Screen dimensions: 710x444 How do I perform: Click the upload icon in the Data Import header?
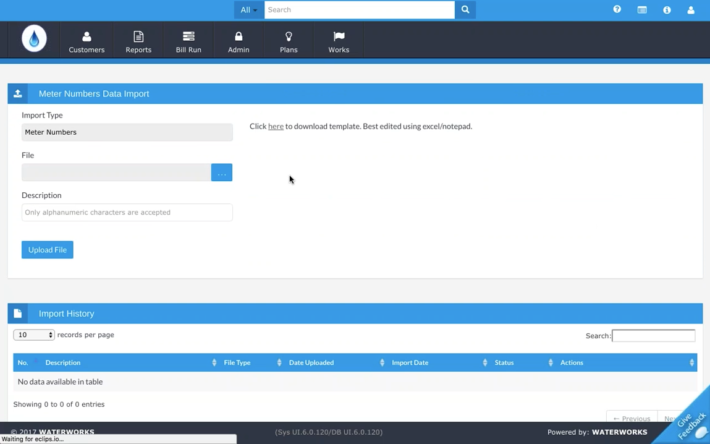pyautogui.click(x=18, y=94)
